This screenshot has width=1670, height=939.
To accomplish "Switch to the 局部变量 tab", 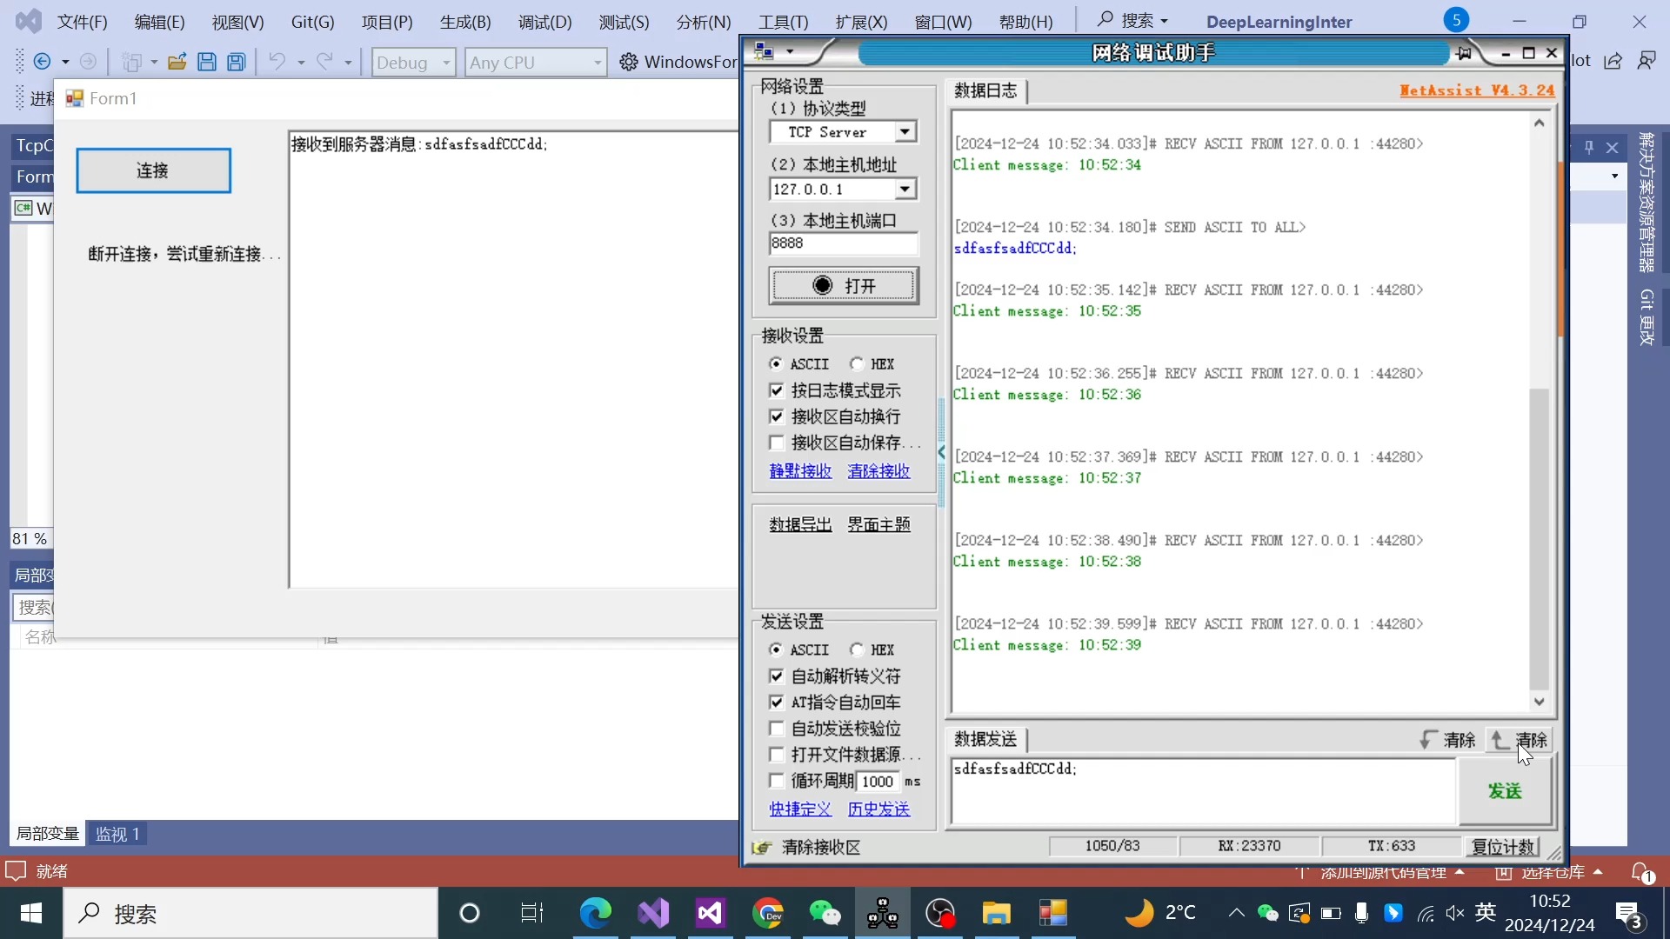I will 48,834.
